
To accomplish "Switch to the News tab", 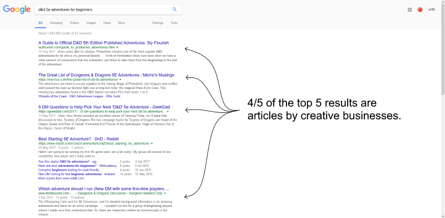I will [x=107, y=23].
